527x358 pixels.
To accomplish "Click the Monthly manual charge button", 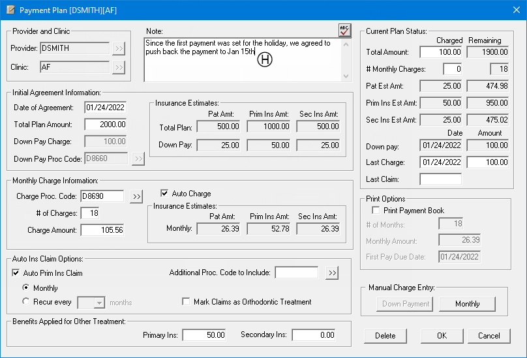I will point(467,304).
